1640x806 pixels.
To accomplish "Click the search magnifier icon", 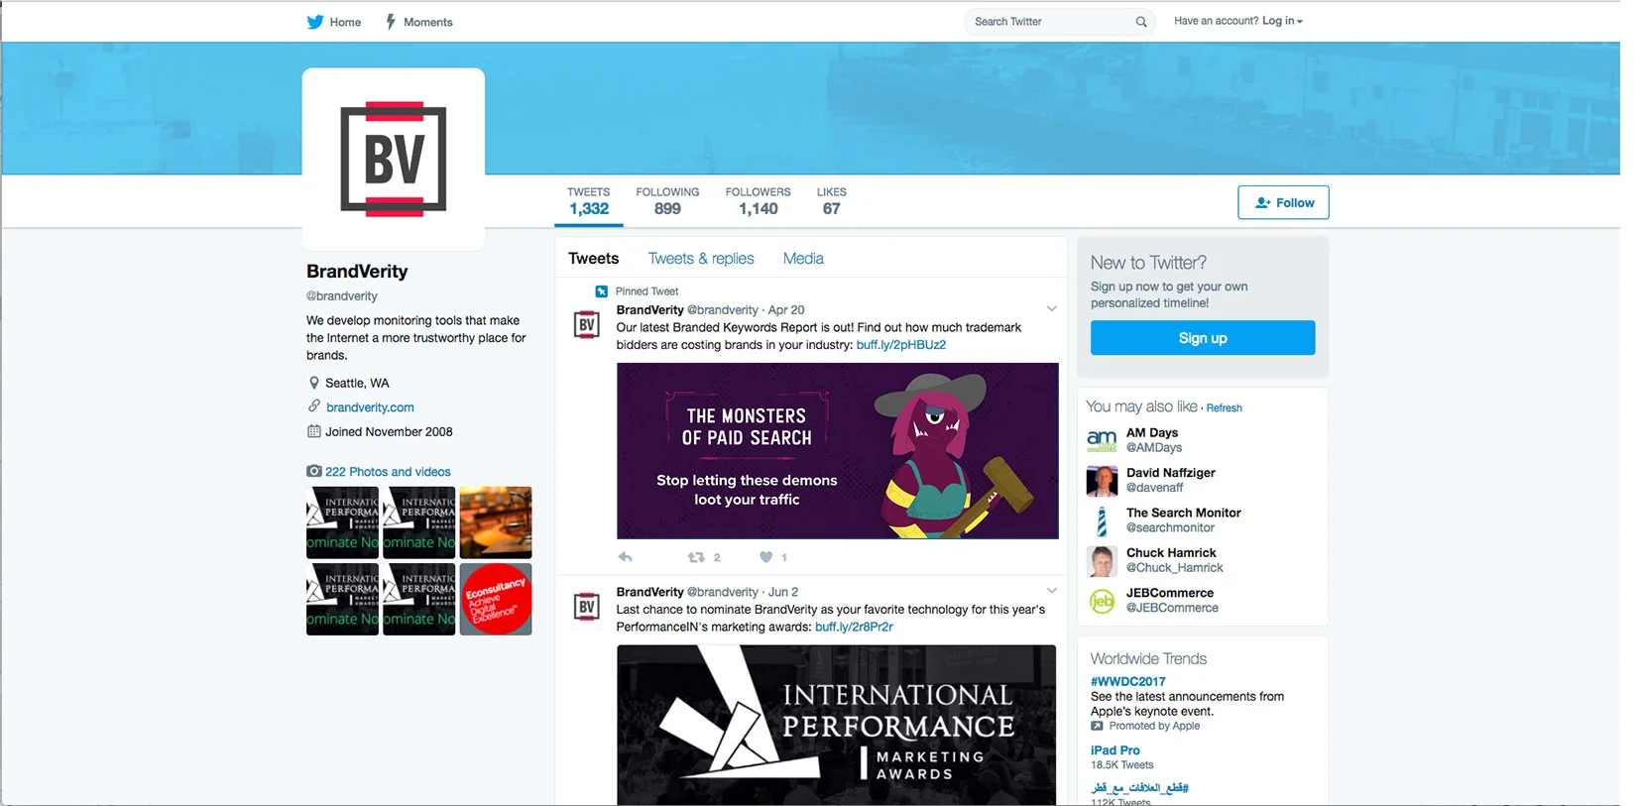I will tap(1141, 22).
